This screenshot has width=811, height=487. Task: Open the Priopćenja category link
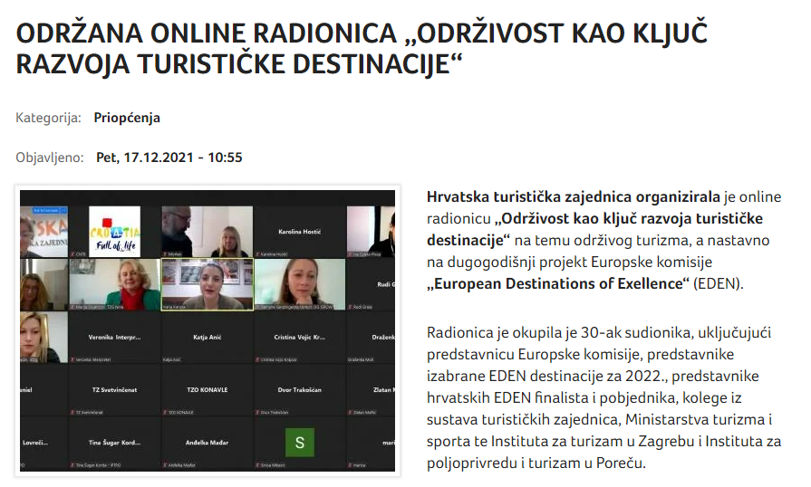point(127,118)
